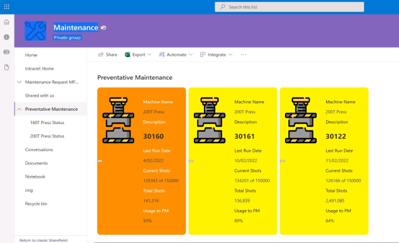Image resolution: width=399 pixels, height=243 pixels.
Task: Open img library nav link
Action: 28,190
